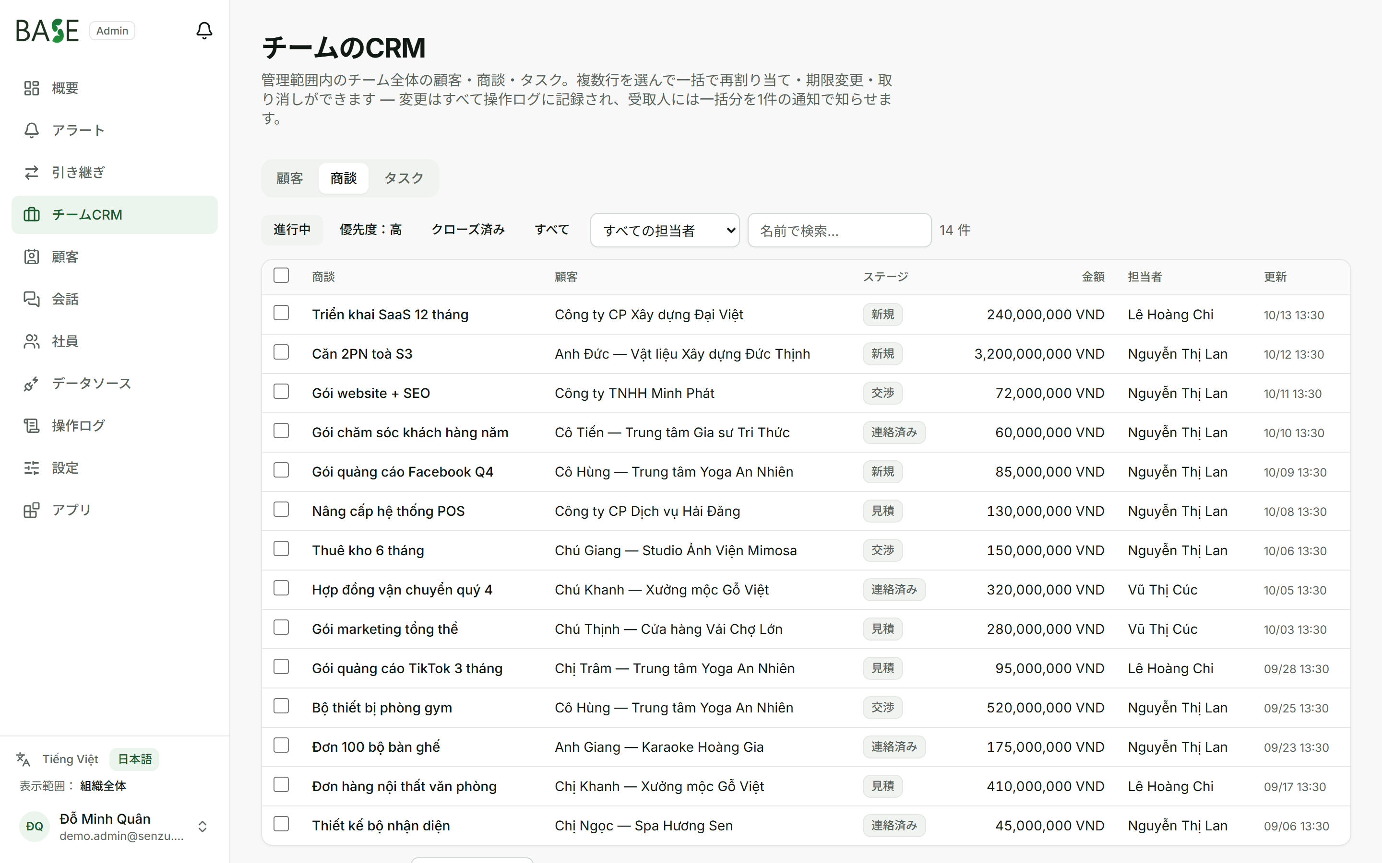Tick the select-all checkbox in table header
Screen dimensions: 1382x863
click(x=281, y=275)
